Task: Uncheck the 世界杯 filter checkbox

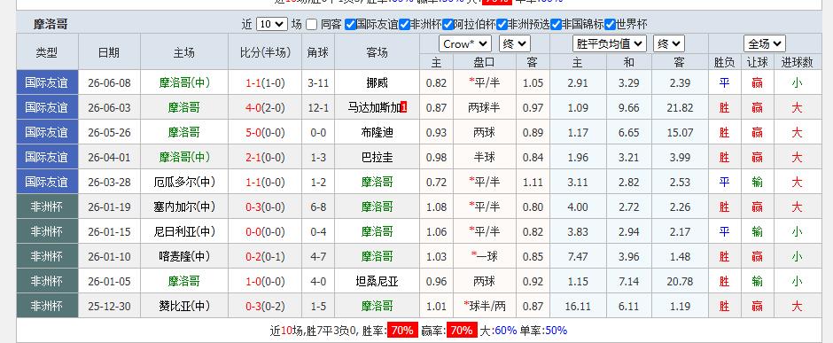Action: 610,25
